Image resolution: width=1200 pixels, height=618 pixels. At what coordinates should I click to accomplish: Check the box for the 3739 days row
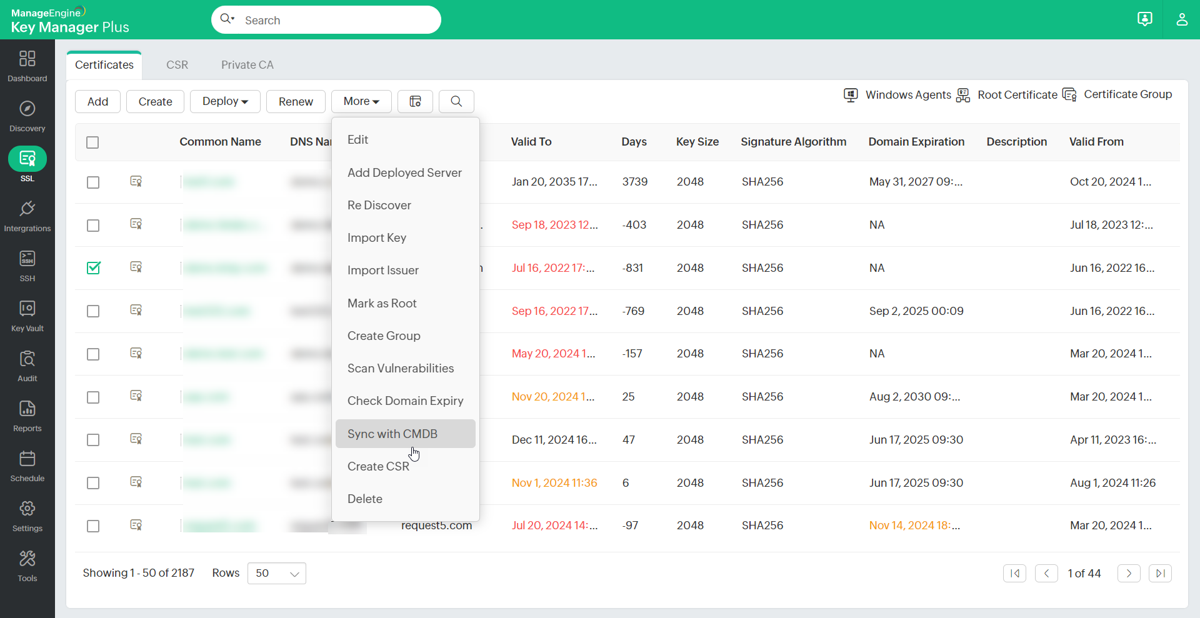pyautogui.click(x=93, y=182)
